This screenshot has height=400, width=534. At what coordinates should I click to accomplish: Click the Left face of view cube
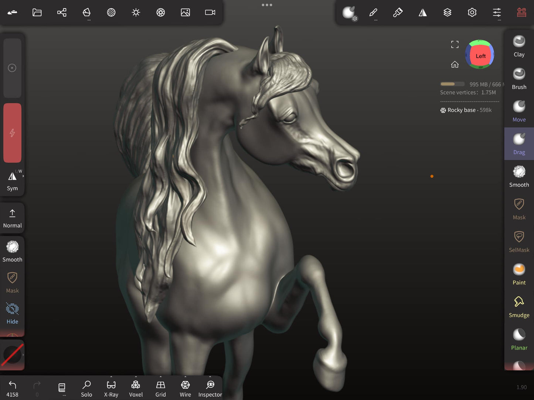click(x=480, y=56)
